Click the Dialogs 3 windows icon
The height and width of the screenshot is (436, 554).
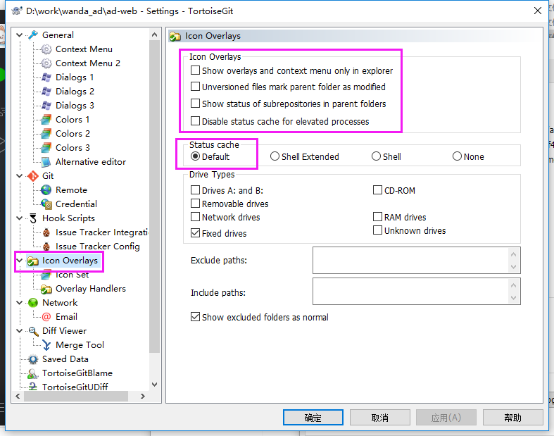point(46,106)
